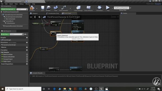162x91 pixels.
Task: Open the ThirdPersonCharacter debug filter dropdown
Action: pos(121,8)
